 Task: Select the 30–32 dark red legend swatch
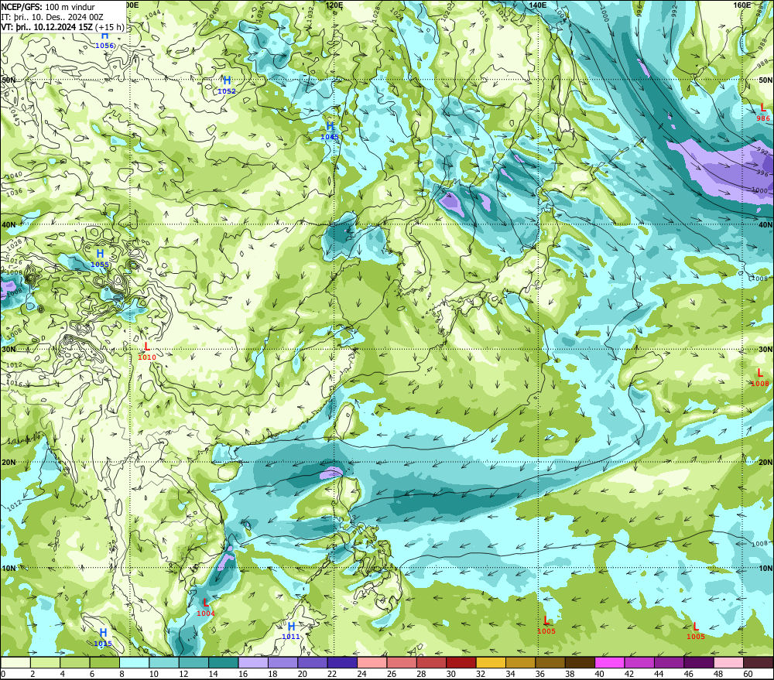[461, 663]
